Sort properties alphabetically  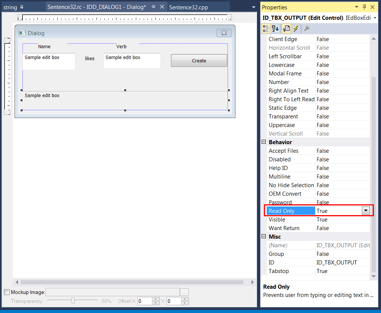click(x=275, y=29)
